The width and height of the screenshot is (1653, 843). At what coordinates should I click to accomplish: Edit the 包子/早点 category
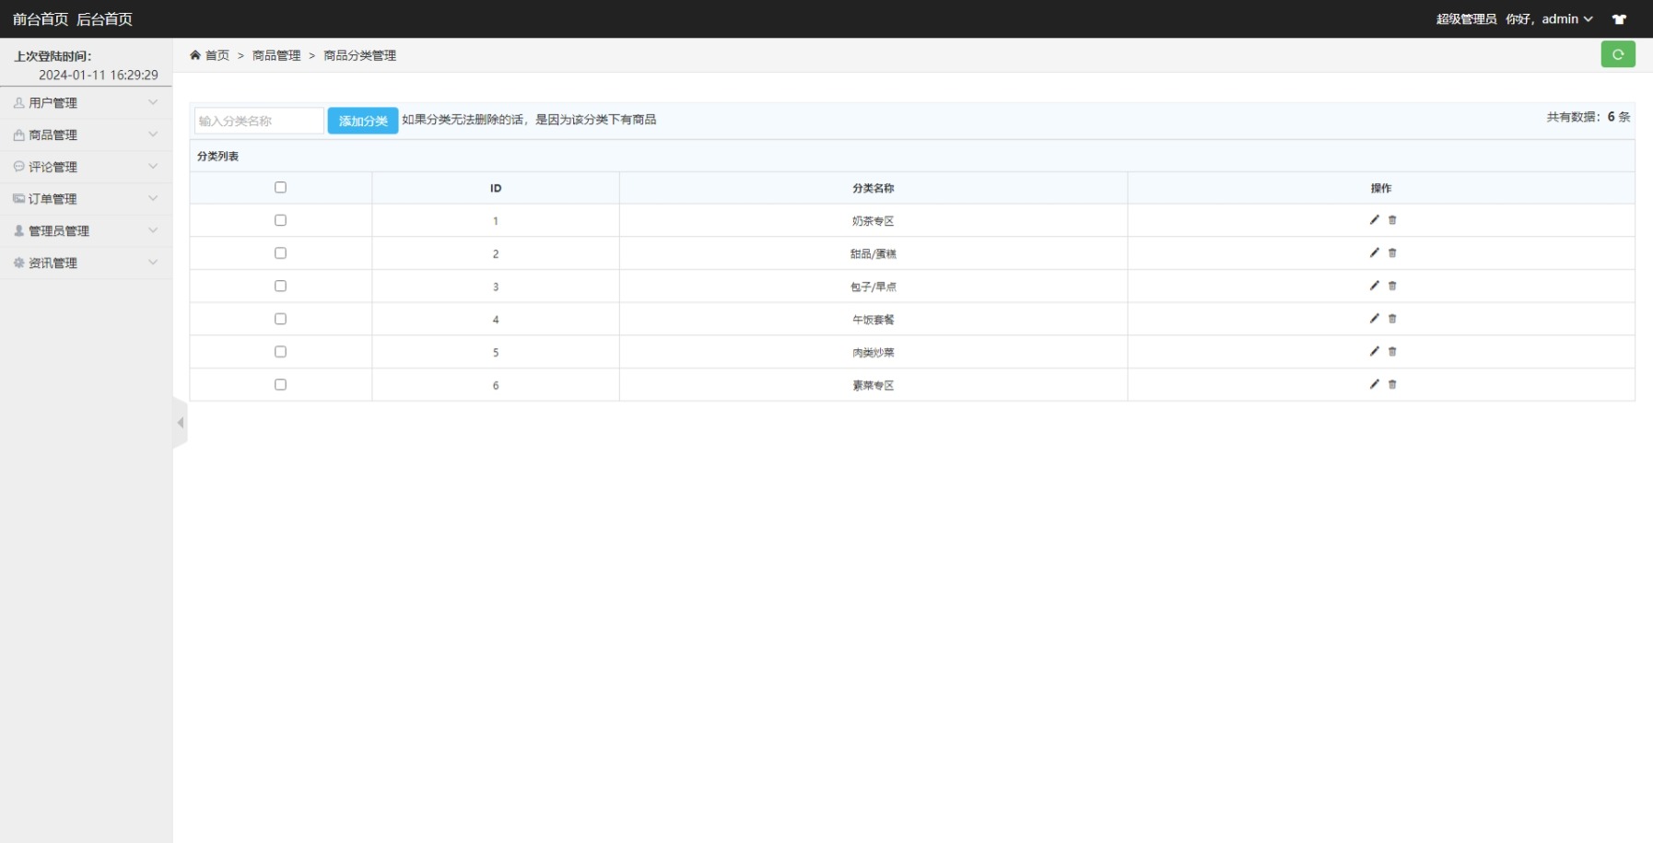tap(1374, 286)
